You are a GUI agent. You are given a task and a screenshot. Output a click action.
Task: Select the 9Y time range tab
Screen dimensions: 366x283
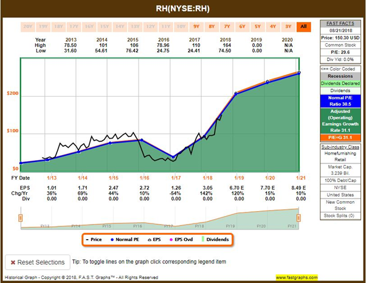[x=196, y=27]
